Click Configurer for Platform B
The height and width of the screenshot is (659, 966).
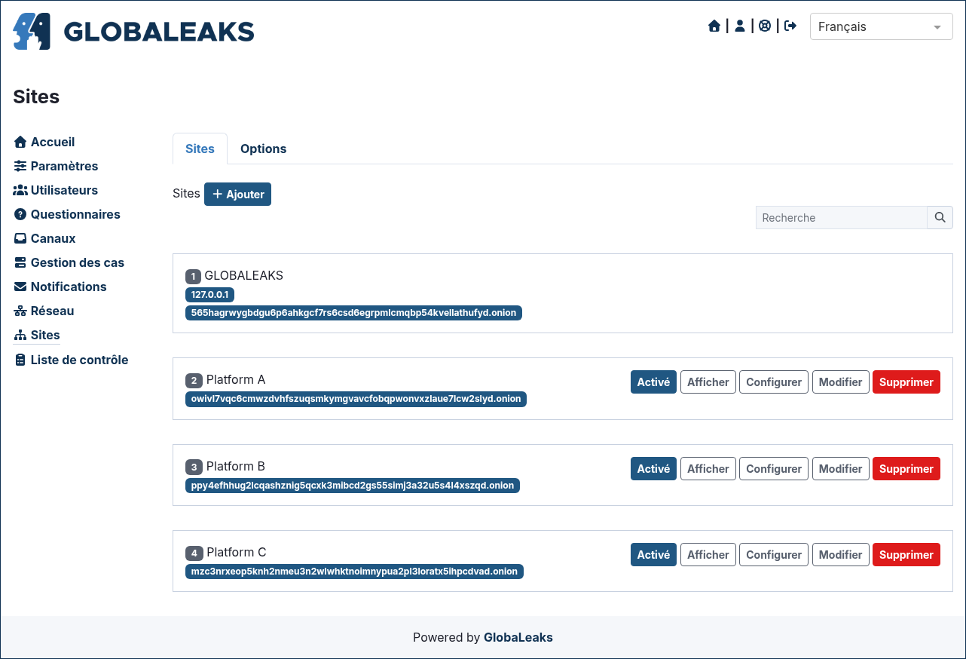click(x=774, y=468)
